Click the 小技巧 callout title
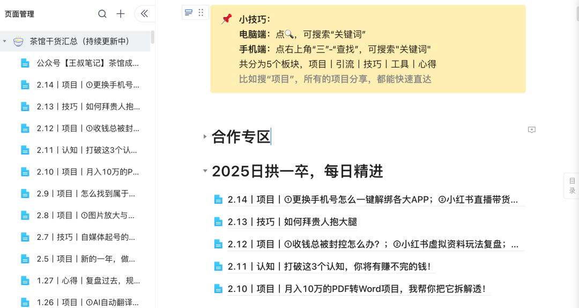 coord(255,19)
